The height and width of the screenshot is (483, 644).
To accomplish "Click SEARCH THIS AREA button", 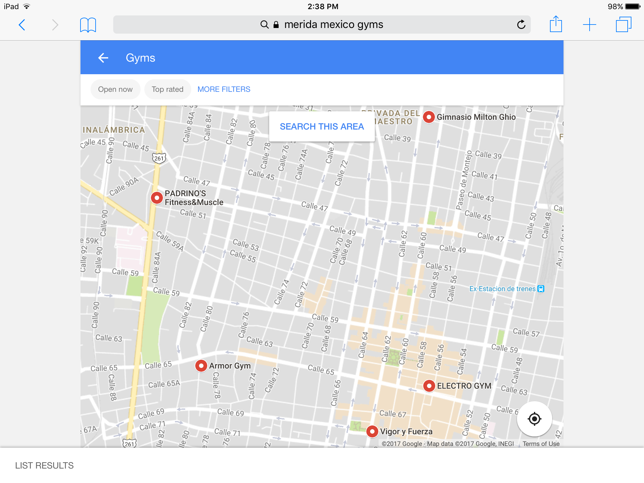I will [x=322, y=126].
